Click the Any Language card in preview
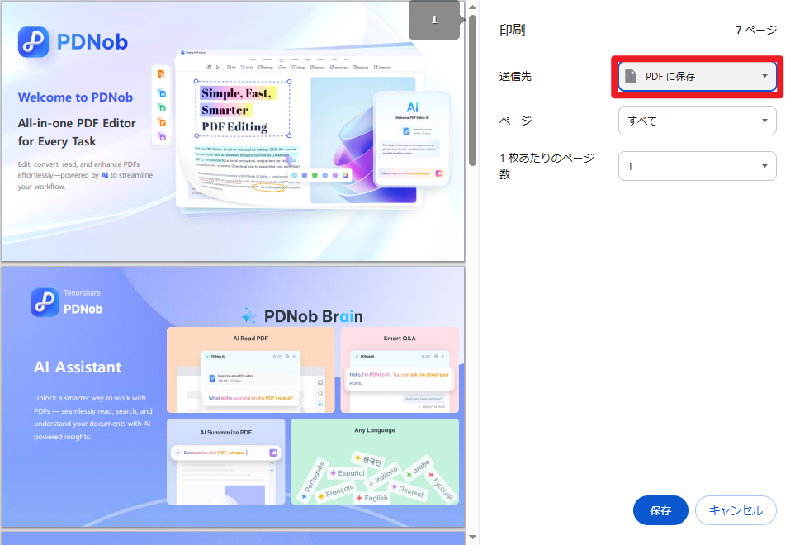The width and height of the screenshot is (795, 545). tap(375, 462)
